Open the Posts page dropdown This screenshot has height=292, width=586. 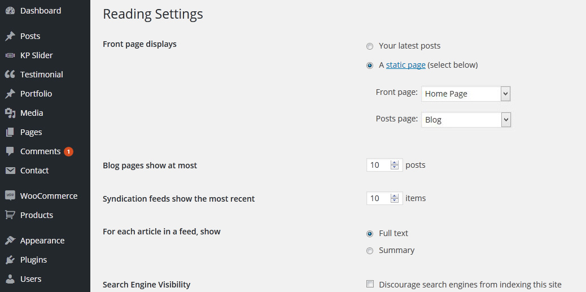[x=466, y=120]
